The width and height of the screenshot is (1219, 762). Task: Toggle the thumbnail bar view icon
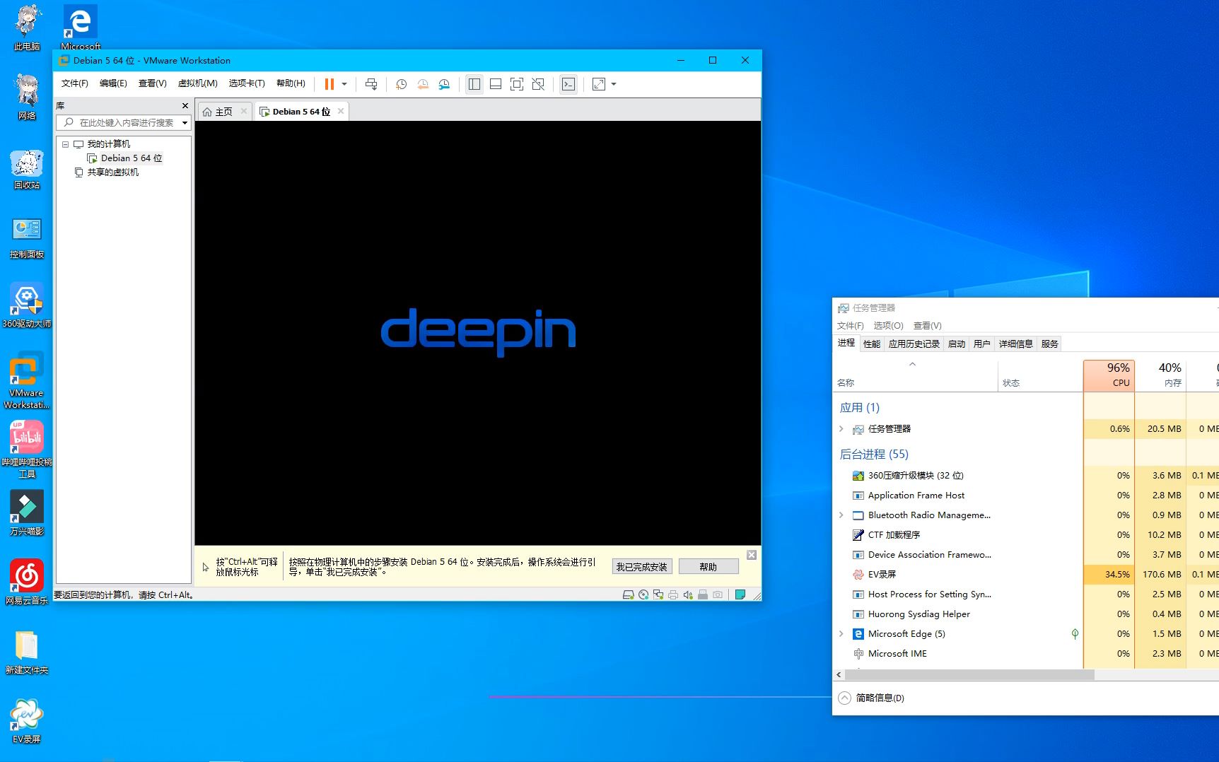coord(496,84)
